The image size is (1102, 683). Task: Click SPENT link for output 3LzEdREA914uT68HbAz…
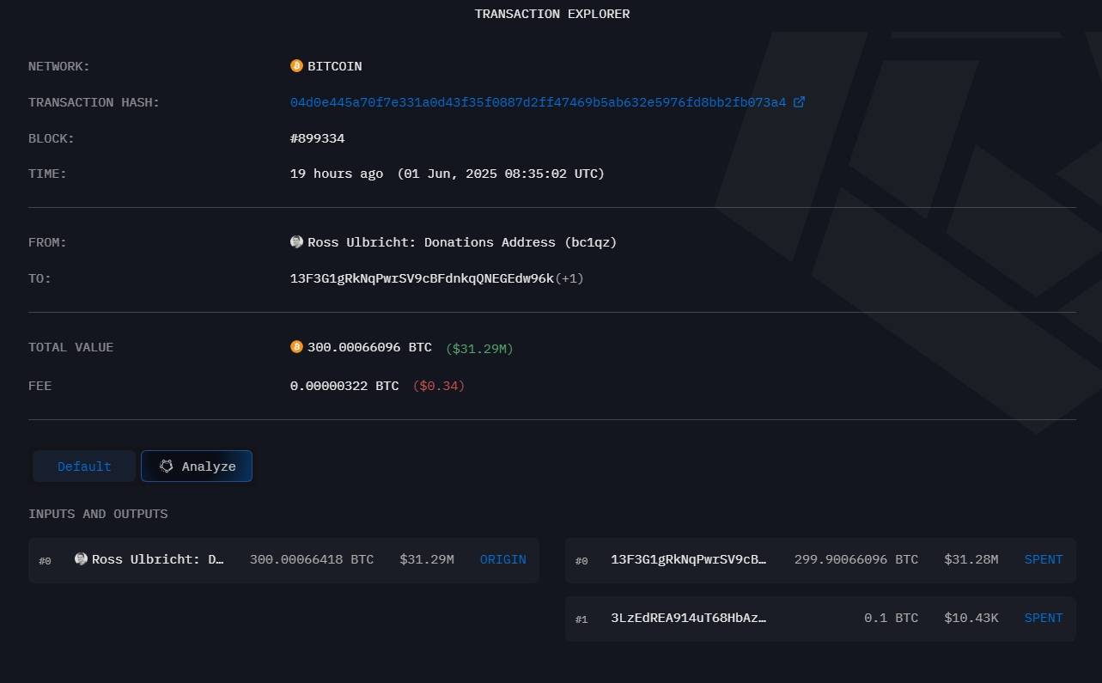(x=1044, y=618)
